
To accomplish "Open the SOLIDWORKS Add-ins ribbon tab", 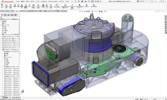I will coord(33,11).
